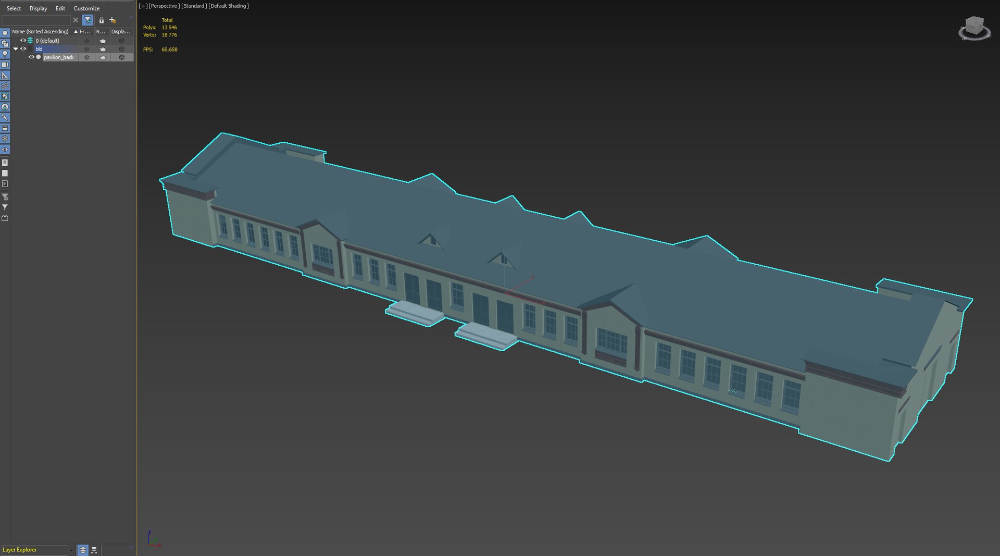Open the Display menu
The width and height of the screenshot is (1000, 556).
pos(38,8)
